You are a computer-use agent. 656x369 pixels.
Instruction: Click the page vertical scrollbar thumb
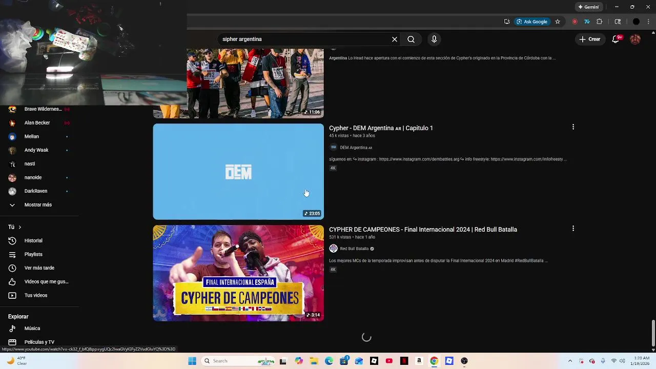click(653, 333)
